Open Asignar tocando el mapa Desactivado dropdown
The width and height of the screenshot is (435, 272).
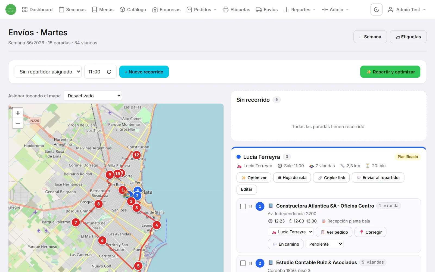[x=93, y=96]
